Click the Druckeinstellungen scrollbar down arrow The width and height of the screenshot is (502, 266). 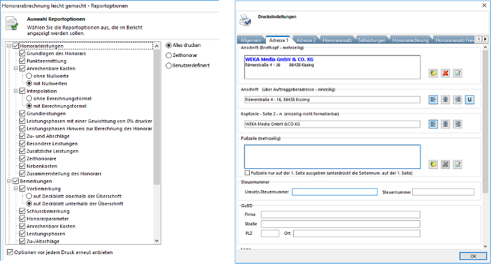coord(485,246)
